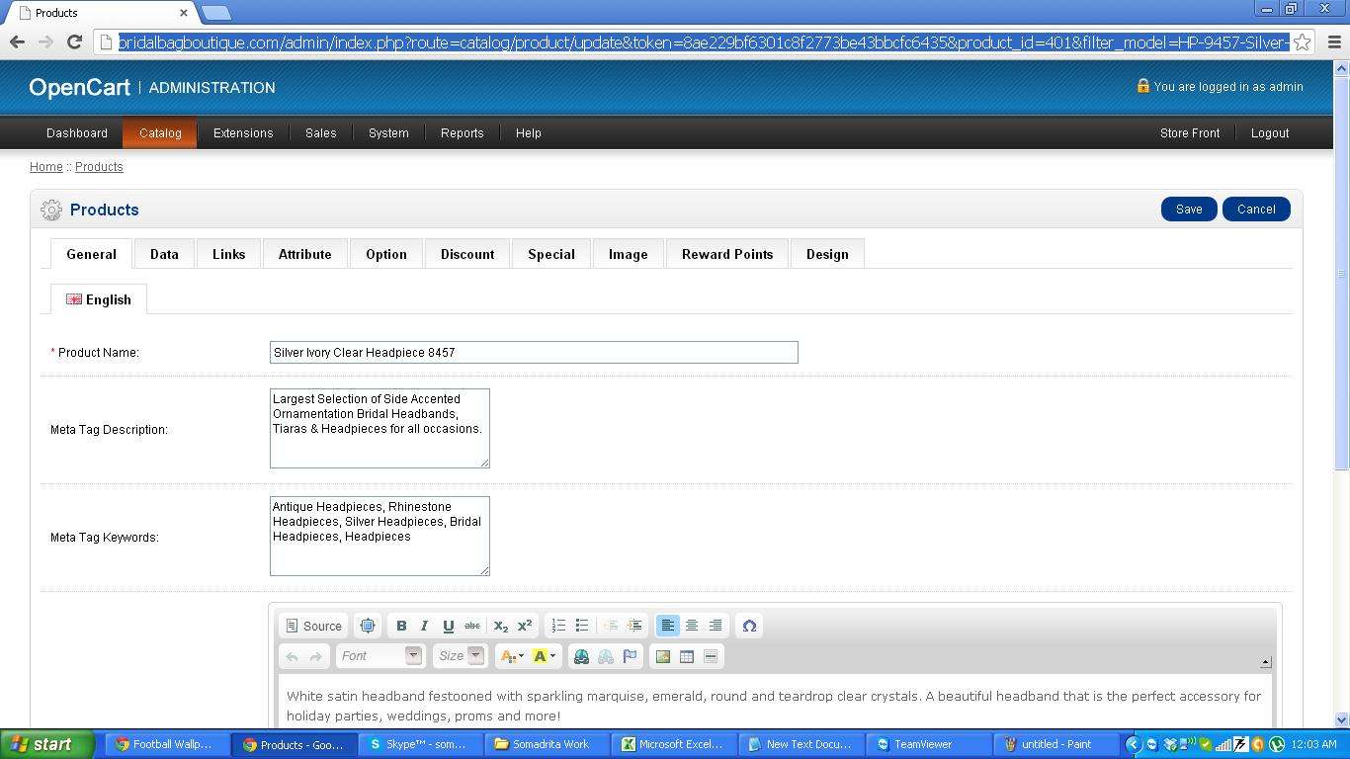Bookmark this page with the star

(x=1303, y=42)
